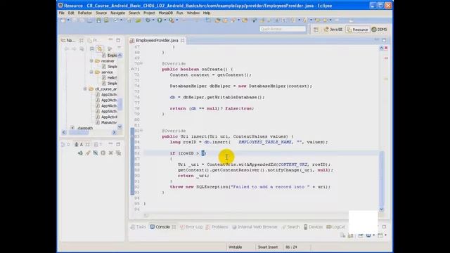Click the New file toolbar icon
The image size is (450, 253).
pos(63,20)
